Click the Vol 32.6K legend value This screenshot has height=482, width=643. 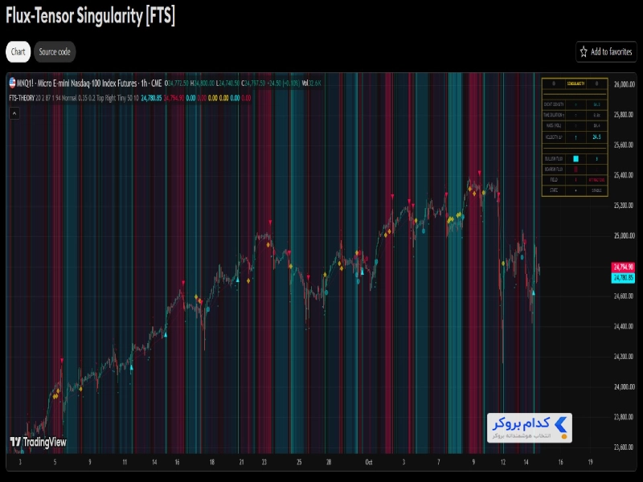pyautogui.click(x=311, y=84)
